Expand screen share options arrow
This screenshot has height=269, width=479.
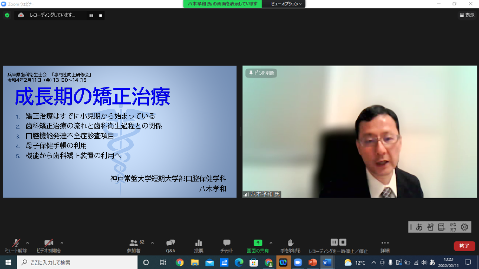271,243
